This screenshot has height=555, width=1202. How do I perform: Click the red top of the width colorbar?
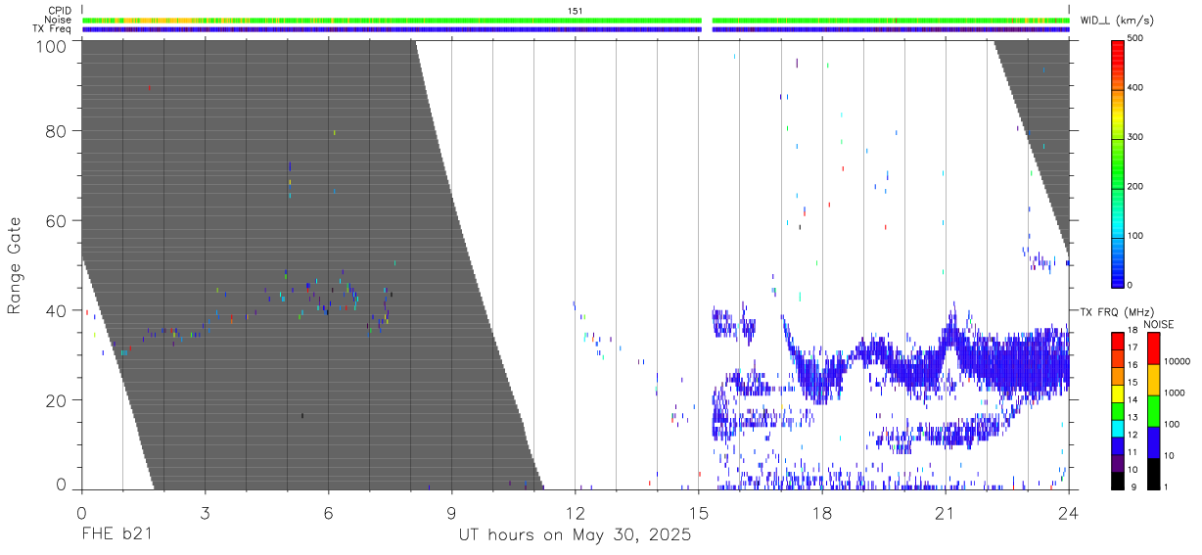tap(1118, 54)
